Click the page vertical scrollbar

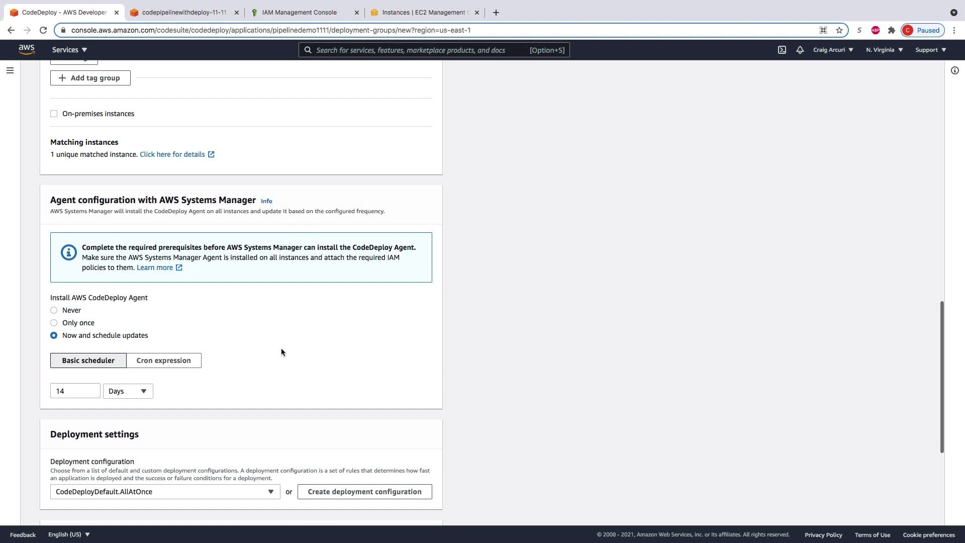941,377
